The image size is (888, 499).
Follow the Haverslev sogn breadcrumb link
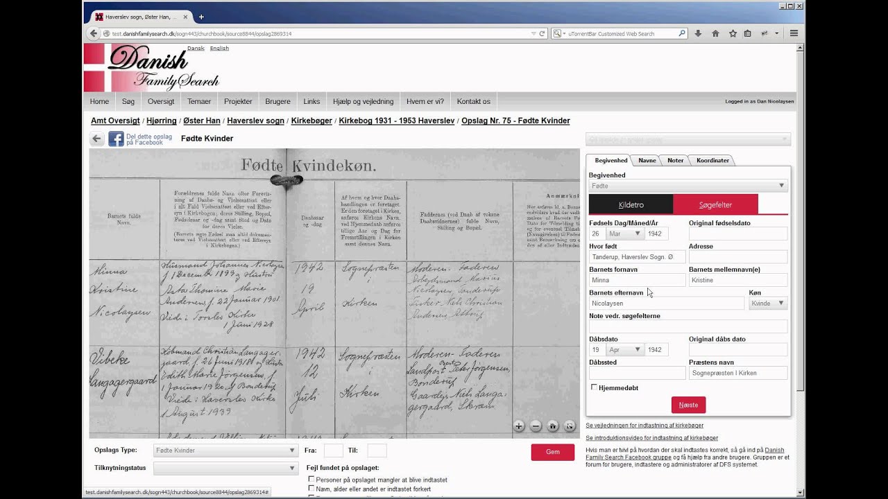pos(255,121)
